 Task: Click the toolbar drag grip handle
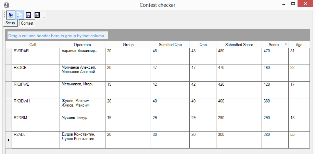point(4,15)
